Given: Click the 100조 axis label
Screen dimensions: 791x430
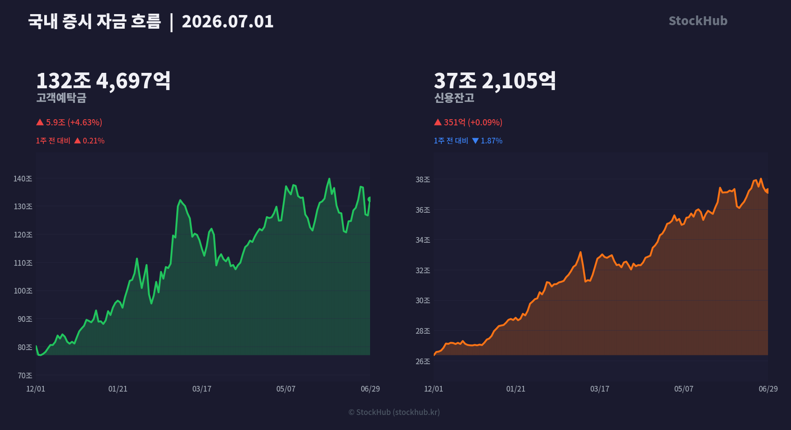Looking at the screenshot, I should [x=23, y=291].
